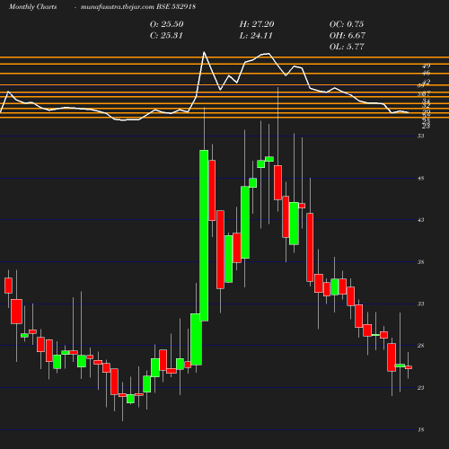Click the 43 price axis label
The image size is (449, 449).
click(x=421, y=220)
